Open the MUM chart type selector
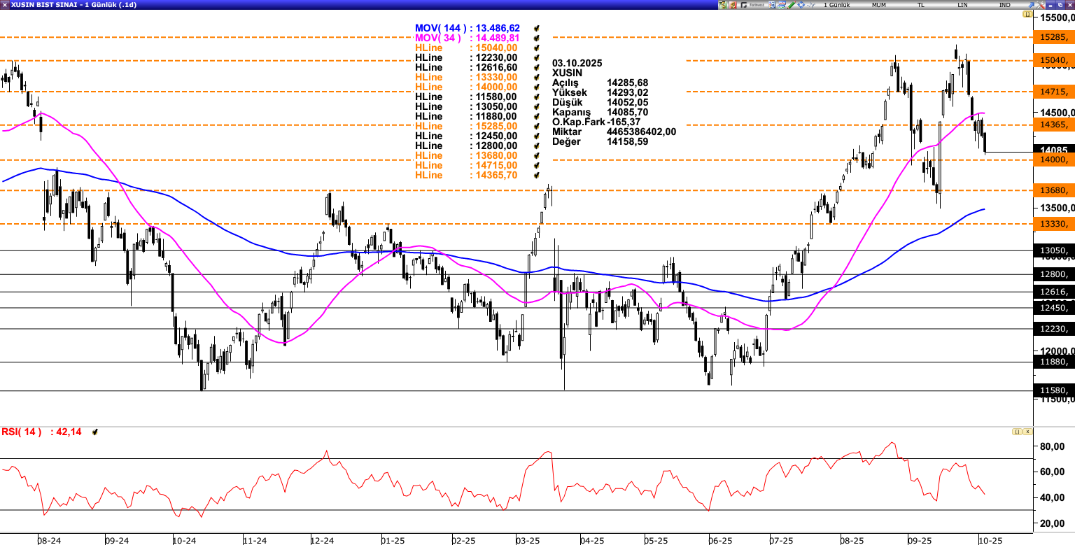1075x545 pixels. click(x=879, y=5)
